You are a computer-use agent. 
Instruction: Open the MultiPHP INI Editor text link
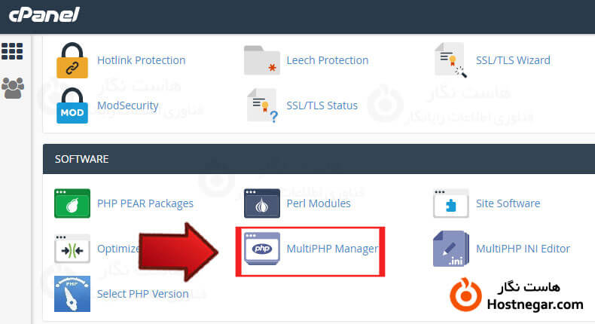[x=523, y=249]
